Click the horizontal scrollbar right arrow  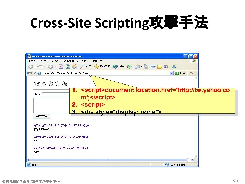pos(193,160)
